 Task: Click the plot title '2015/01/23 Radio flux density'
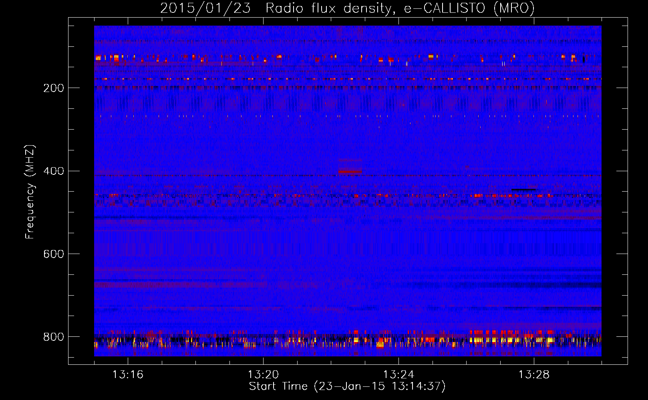click(276, 8)
